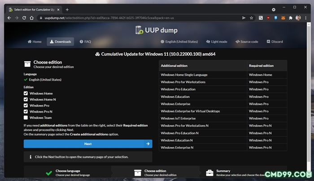Open the Chrome three-dot menu
The height and width of the screenshot is (181, 314).
pyautogui.click(x=306, y=18)
